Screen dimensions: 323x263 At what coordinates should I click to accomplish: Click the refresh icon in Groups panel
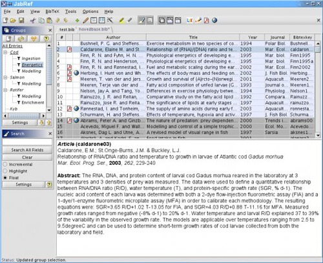[21, 39]
